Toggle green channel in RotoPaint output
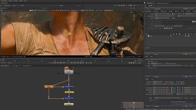This screenshot has height=110, width=196. click(x=173, y=14)
